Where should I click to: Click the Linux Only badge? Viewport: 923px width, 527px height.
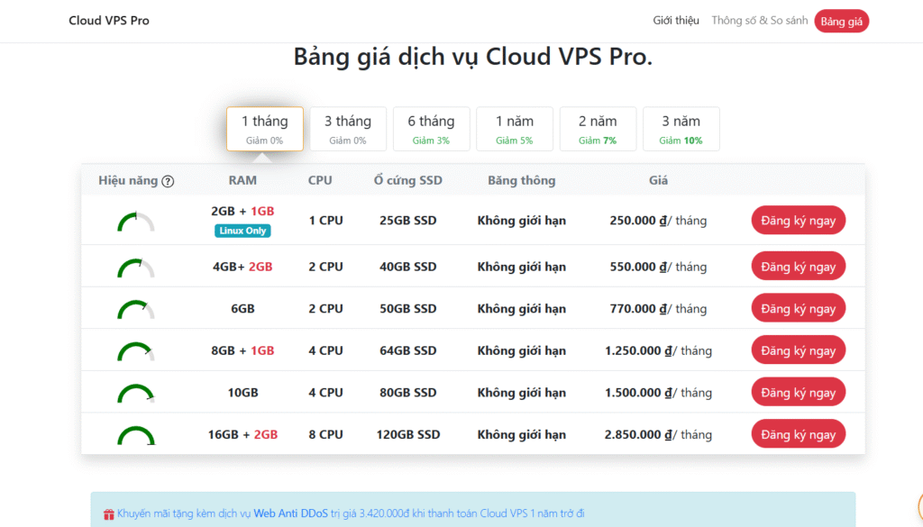click(x=242, y=231)
